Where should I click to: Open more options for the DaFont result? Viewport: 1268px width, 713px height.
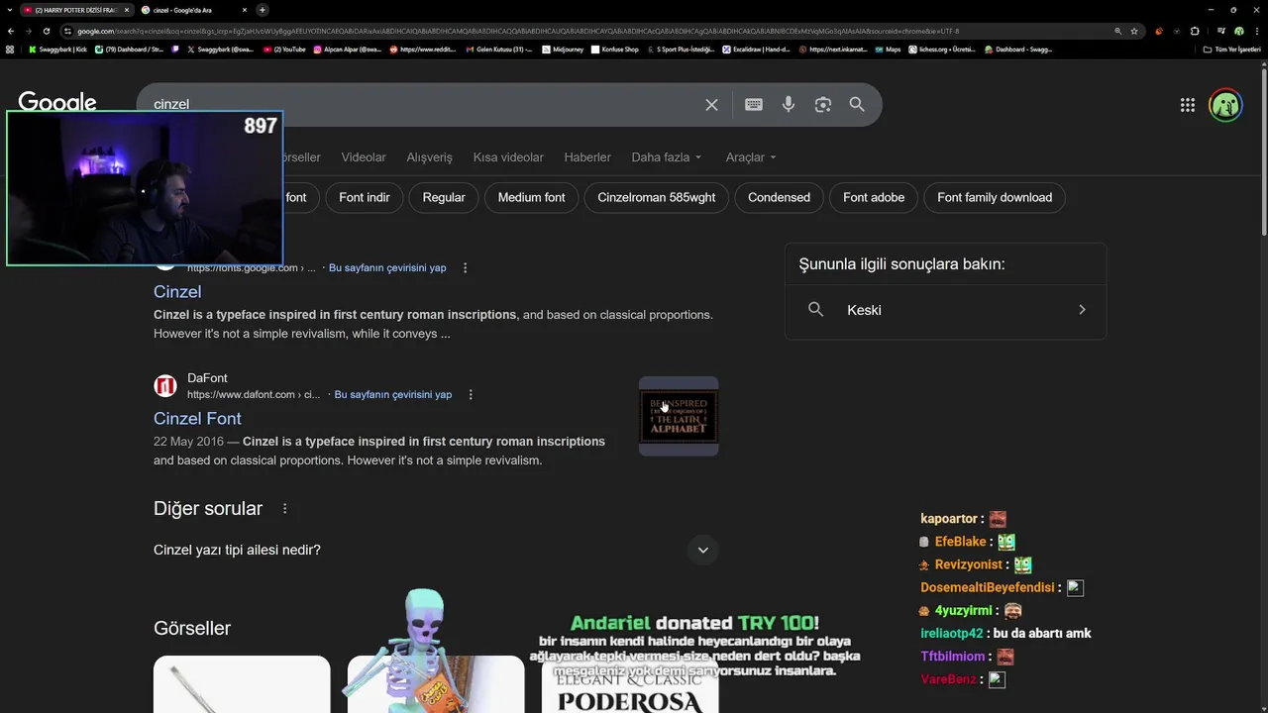tap(471, 394)
